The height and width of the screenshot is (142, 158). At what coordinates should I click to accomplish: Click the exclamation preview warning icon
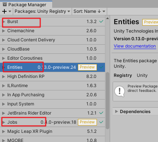(x=120, y=91)
